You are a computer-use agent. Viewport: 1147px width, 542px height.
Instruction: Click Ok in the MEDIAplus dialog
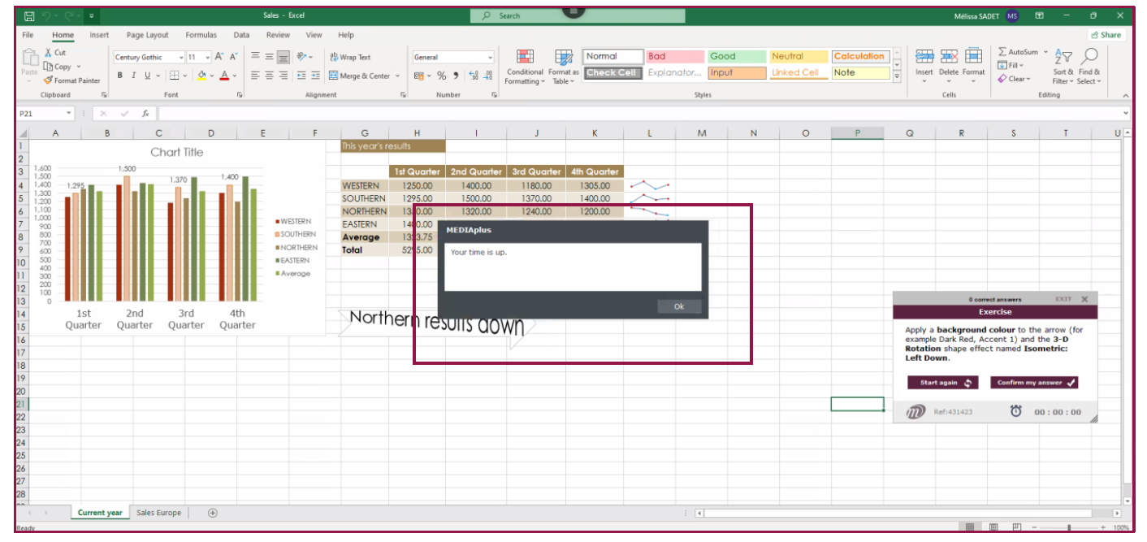coord(679,306)
